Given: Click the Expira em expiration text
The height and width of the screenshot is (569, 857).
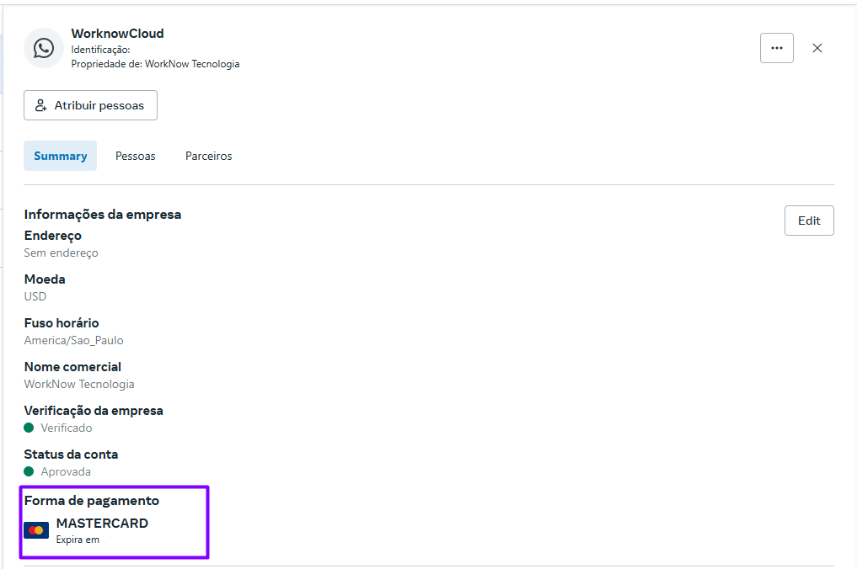Looking at the screenshot, I should (x=78, y=540).
